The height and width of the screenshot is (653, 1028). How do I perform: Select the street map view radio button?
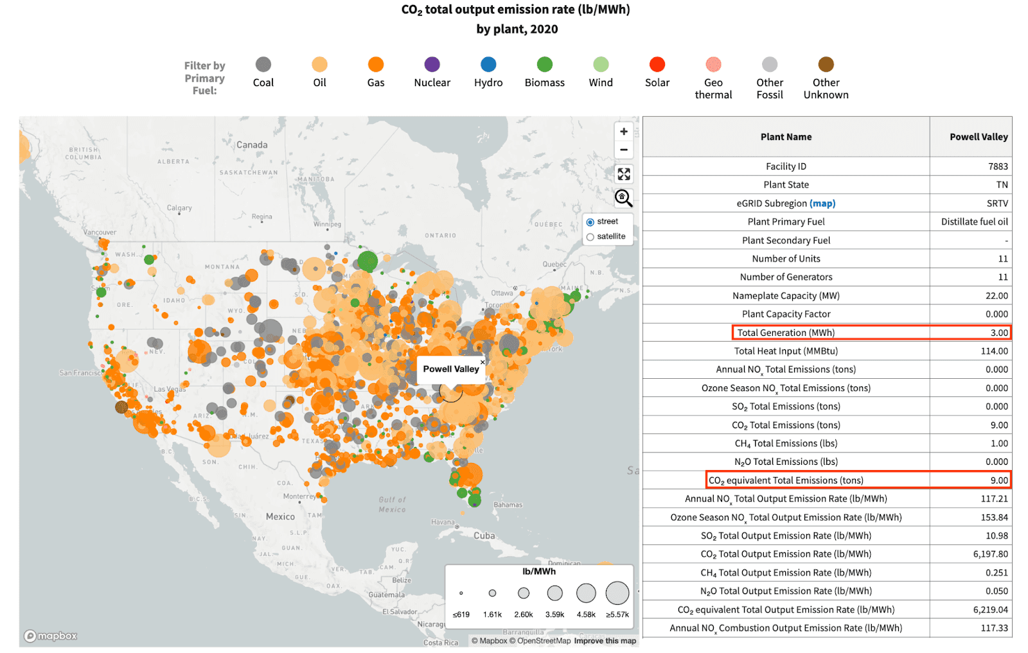point(590,222)
